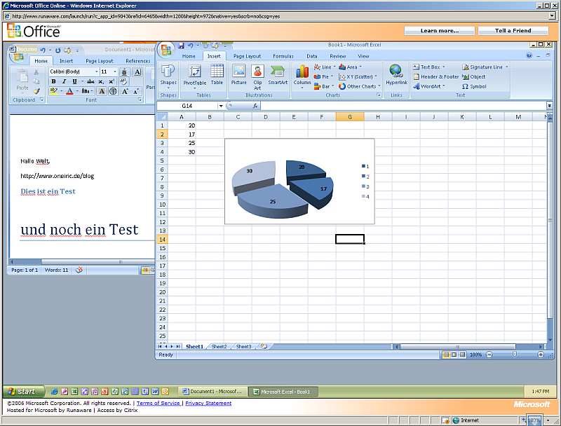561x426 pixels.
Task: Click the Table icon in Excel Insert tab
Action: [217, 75]
